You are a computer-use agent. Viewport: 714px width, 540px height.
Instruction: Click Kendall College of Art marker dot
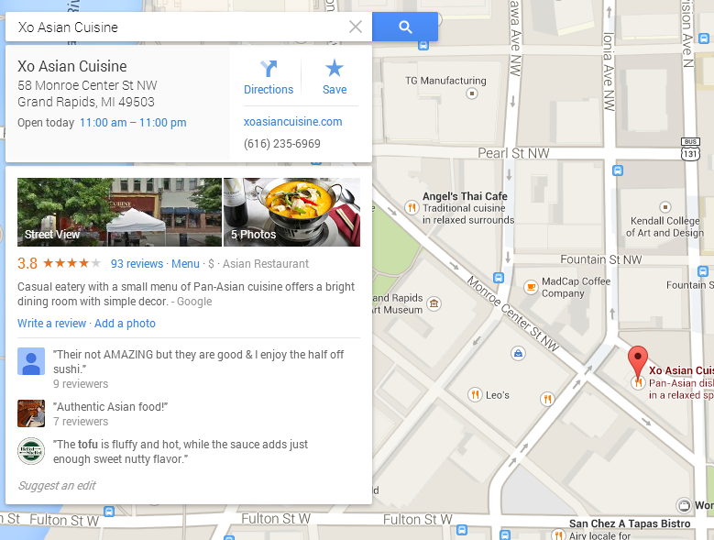click(665, 206)
